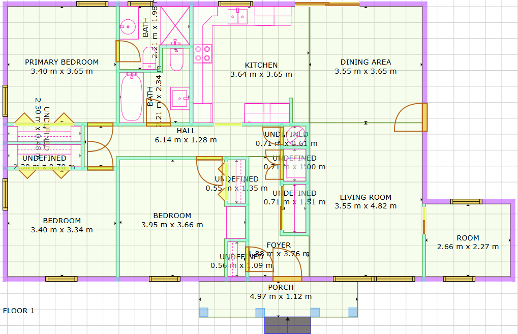
Task: Click the DINING AREA label
Action: click(365, 62)
